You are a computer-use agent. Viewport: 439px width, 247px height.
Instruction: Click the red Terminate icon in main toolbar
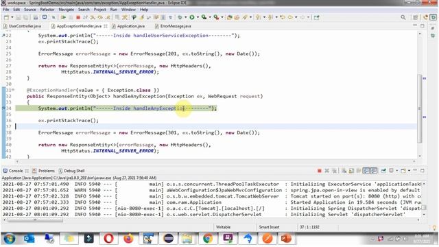(78, 17)
